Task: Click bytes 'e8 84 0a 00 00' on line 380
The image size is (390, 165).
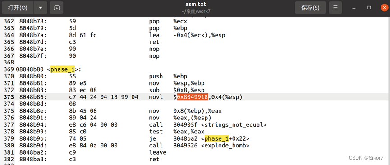Action: click(93, 145)
